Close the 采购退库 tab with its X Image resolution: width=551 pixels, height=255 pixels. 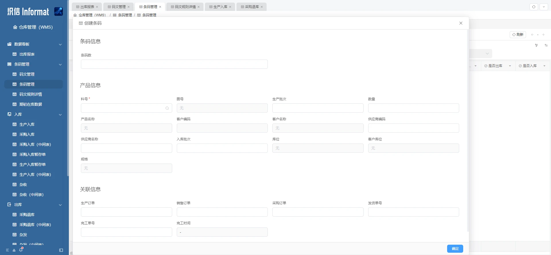pyautogui.click(x=262, y=7)
